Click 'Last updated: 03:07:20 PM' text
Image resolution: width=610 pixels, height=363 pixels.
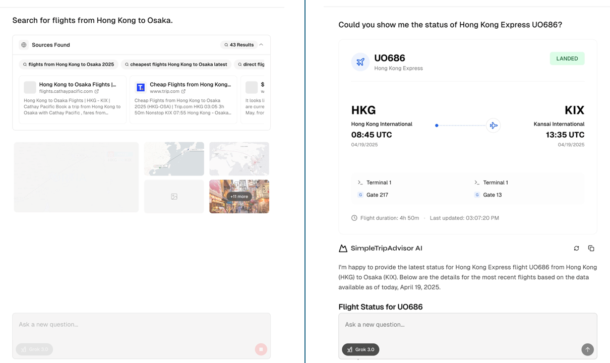pos(464,218)
